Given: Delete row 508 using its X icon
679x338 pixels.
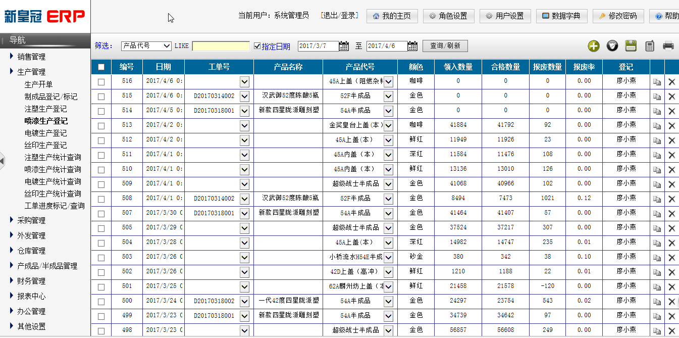Looking at the screenshot, I should (x=671, y=199).
